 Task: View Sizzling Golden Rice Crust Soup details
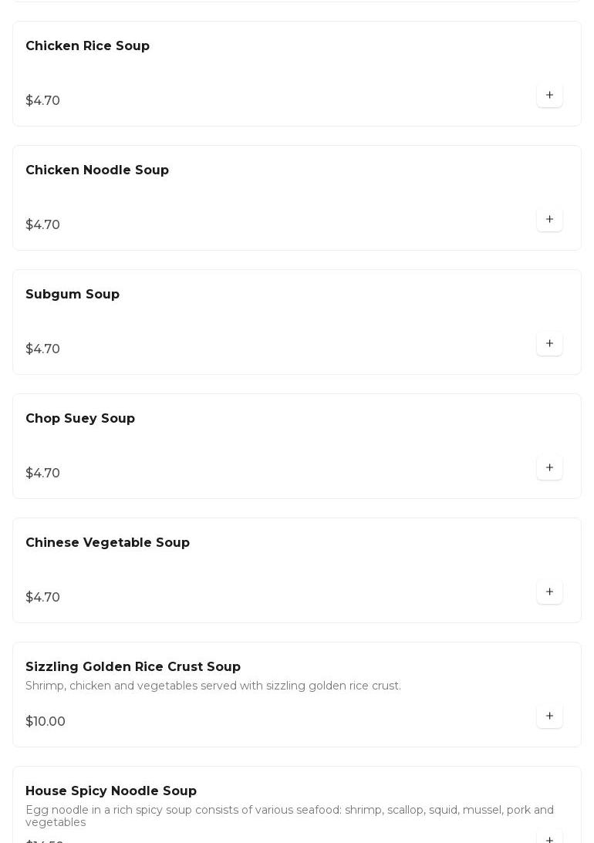click(133, 667)
